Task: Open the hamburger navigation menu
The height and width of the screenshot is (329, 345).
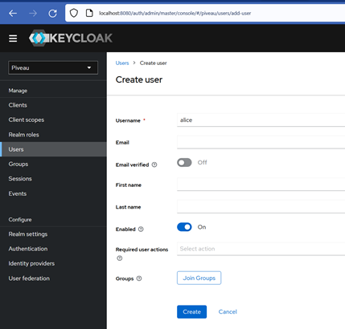Action: coord(13,39)
